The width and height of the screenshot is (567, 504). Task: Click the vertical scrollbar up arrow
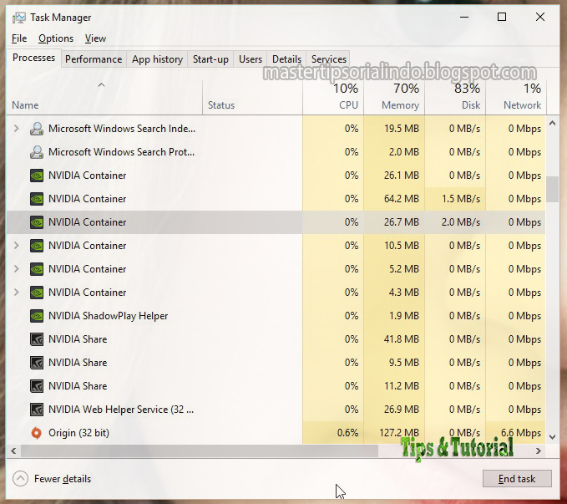552,124
